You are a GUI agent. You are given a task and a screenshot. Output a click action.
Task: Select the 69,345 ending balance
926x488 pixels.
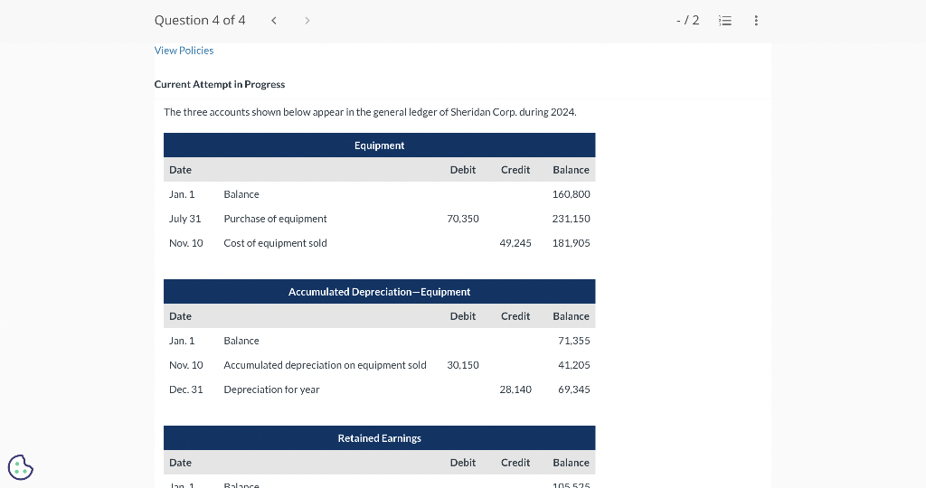[574, 389]
